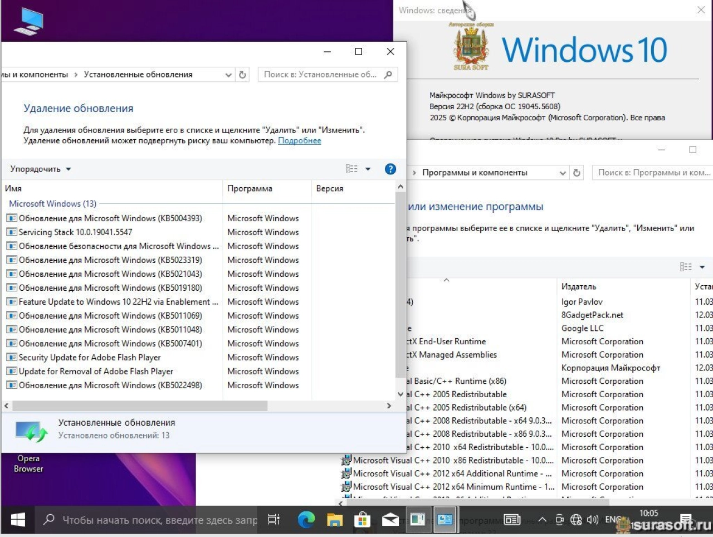This screenshot has width=713, height=537.
Task: Open Microsoft Store from the taskbar
Action: point(363,520)
